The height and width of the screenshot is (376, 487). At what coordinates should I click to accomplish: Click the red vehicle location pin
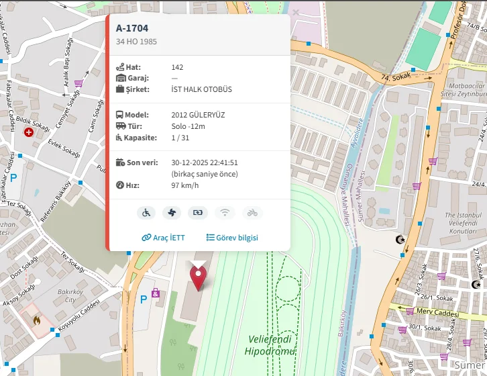198,276
